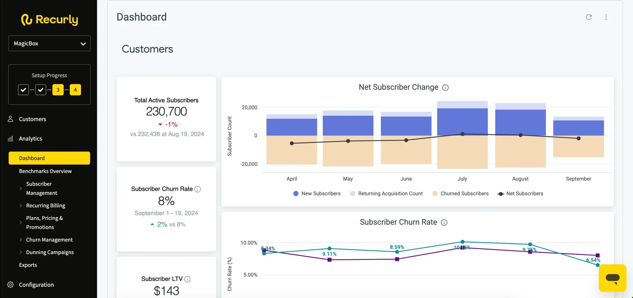Toggle Churned Subscribers legend series
The width and height of the screenshot is (633, 298).
[461, 193]
